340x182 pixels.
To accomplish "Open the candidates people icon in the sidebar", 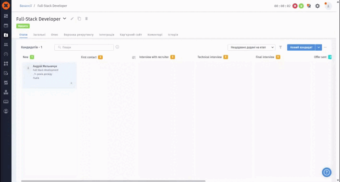I will tap(6, 45).
